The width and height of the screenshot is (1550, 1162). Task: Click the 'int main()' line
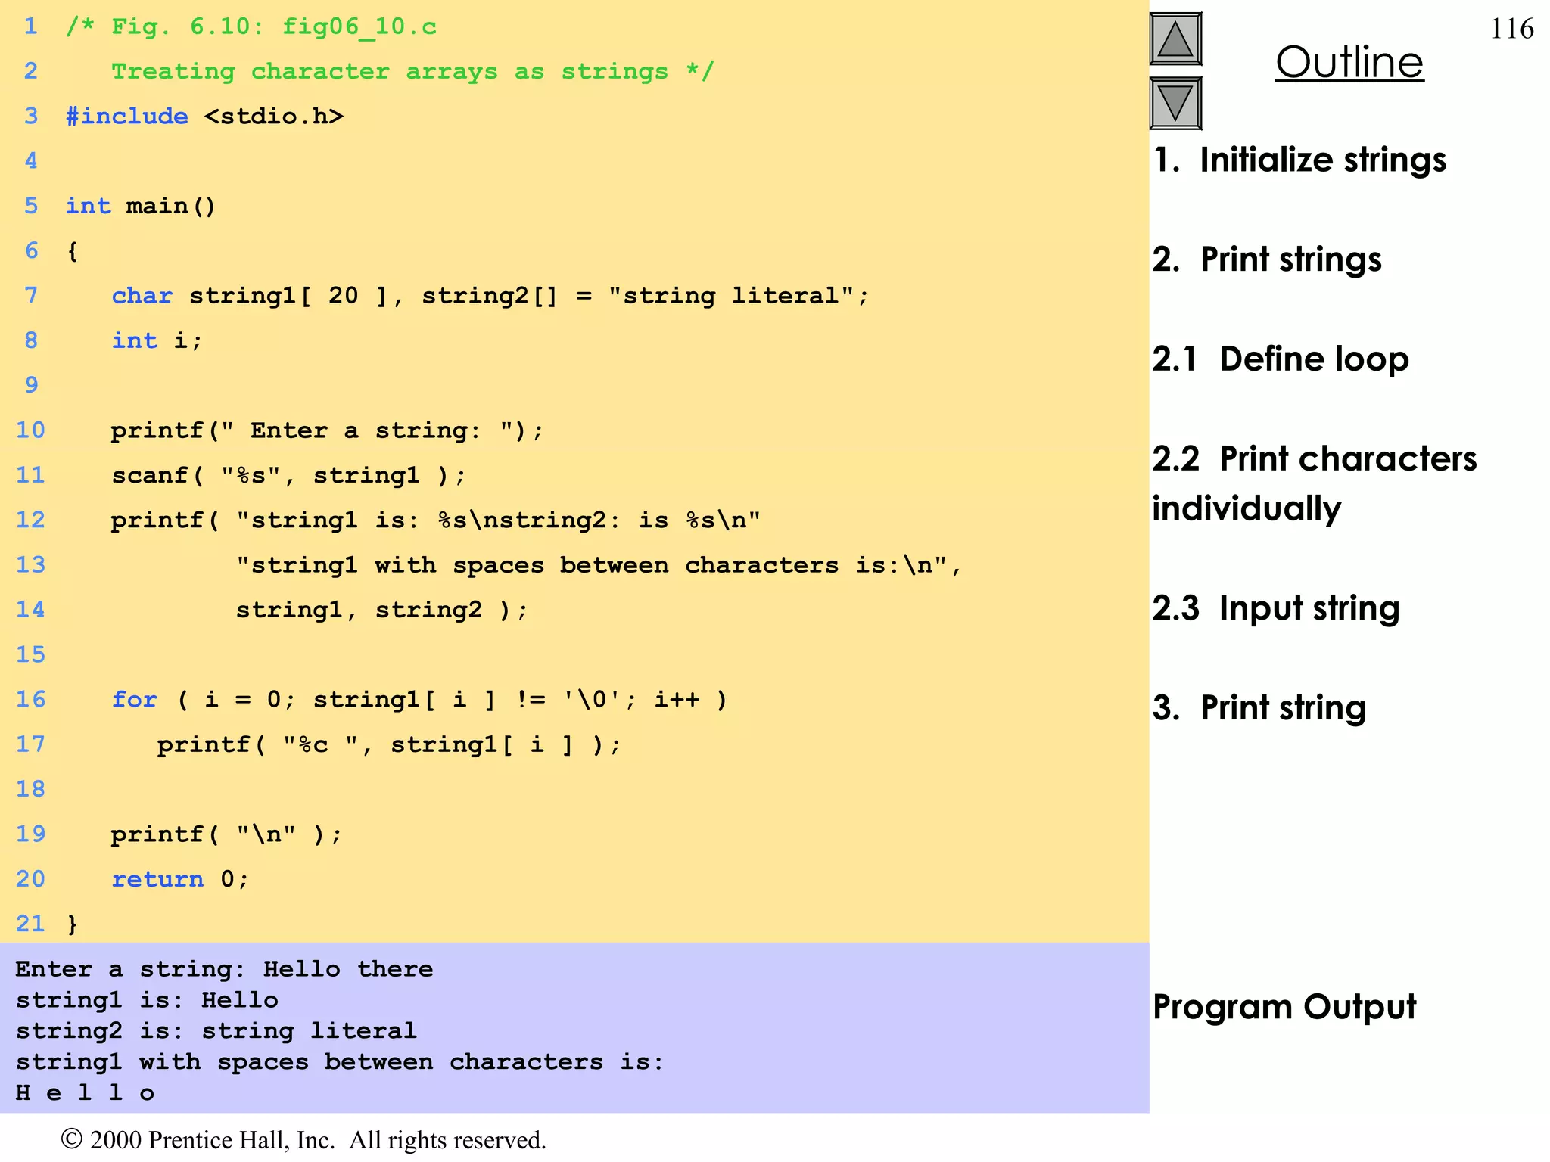point(141,206)
